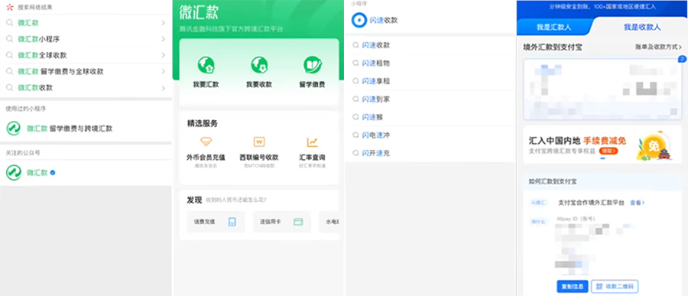Open the followed 微汇款 official account icon
This screenshot has height=296, width=688.
pyautogui.click(x=14, y=173)
